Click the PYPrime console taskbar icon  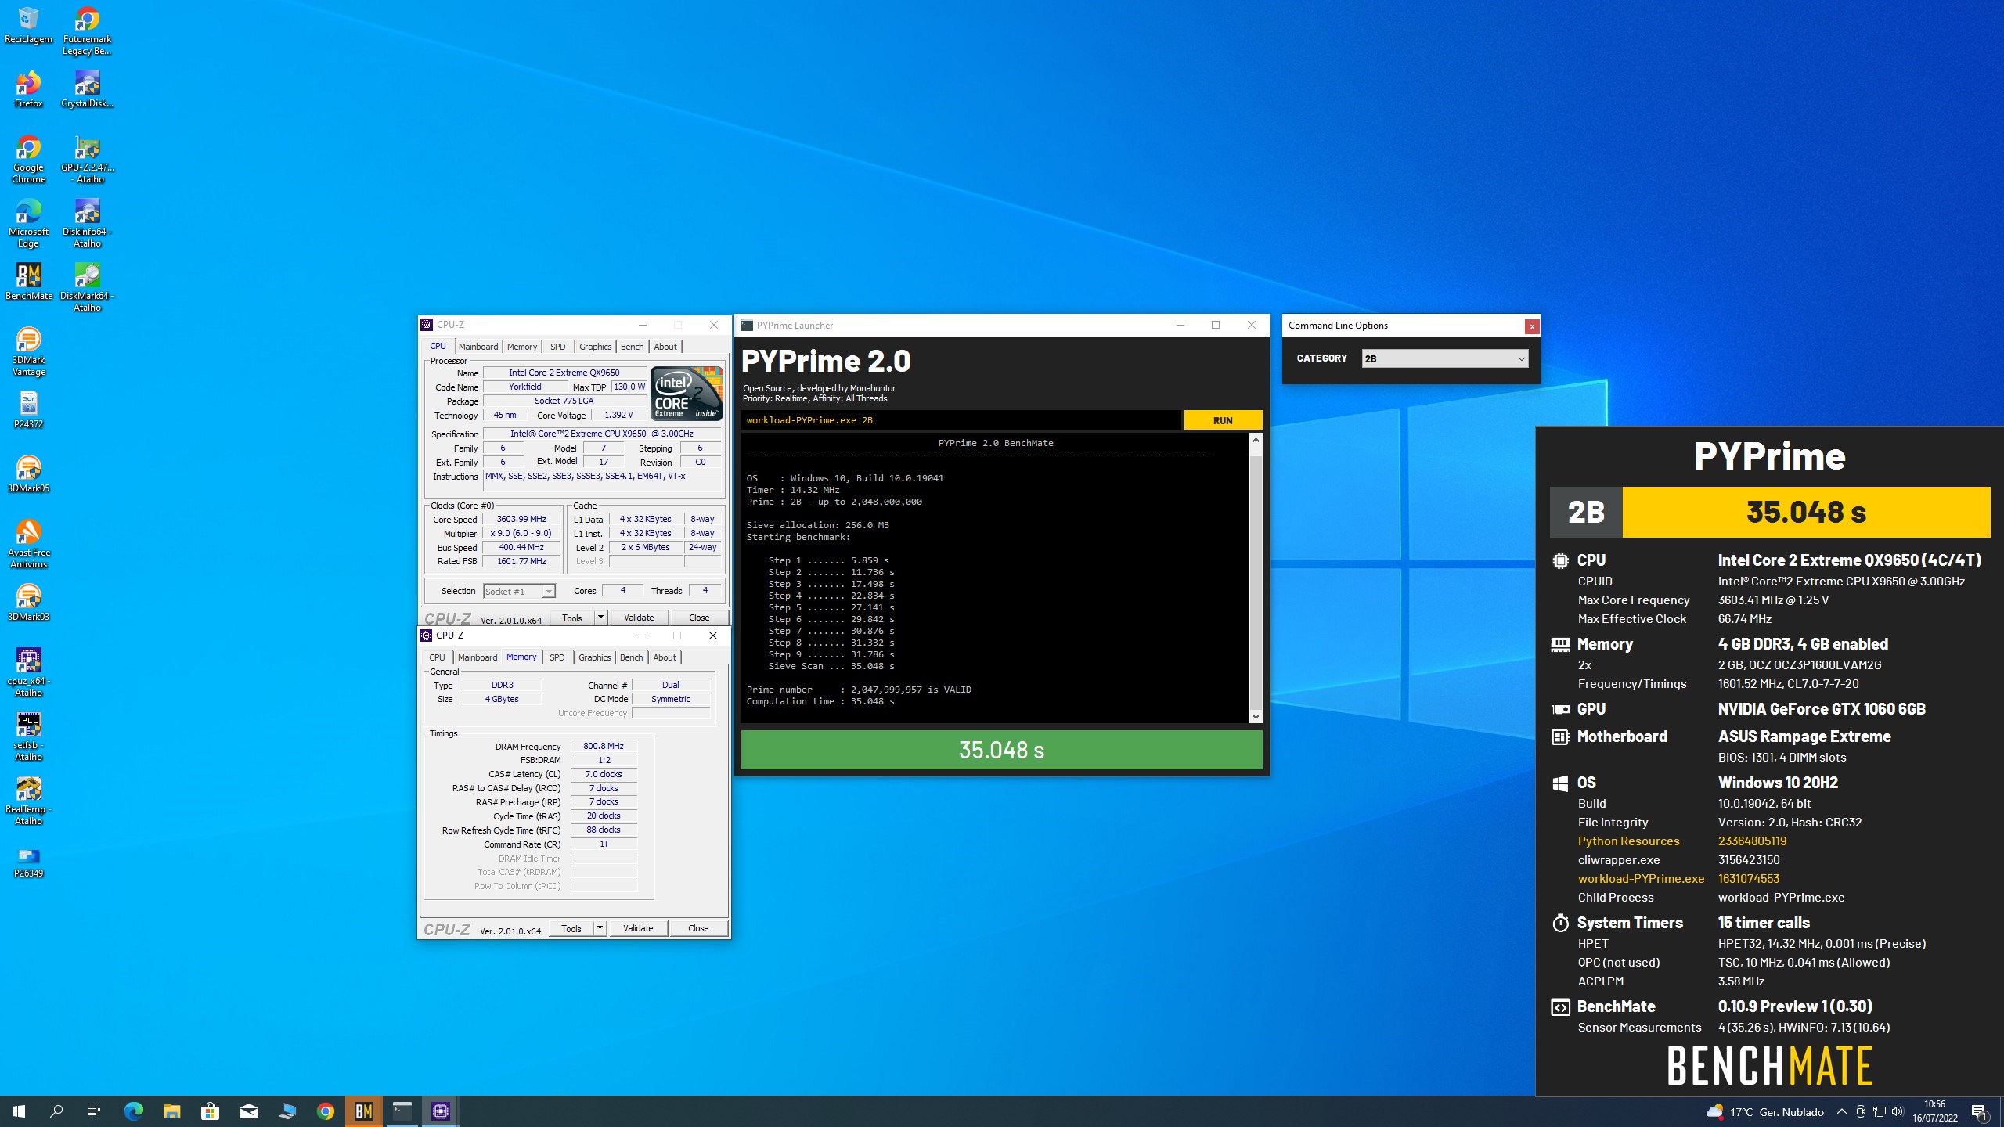(402, 1111)
